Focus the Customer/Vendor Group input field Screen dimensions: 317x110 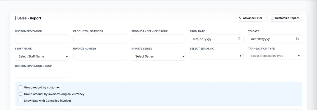(x=42, y=73)
